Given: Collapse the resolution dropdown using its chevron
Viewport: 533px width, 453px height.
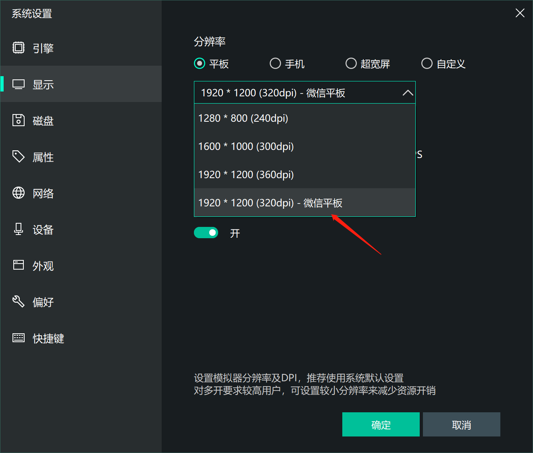Looking at the screenshot, I should (408, 93).
